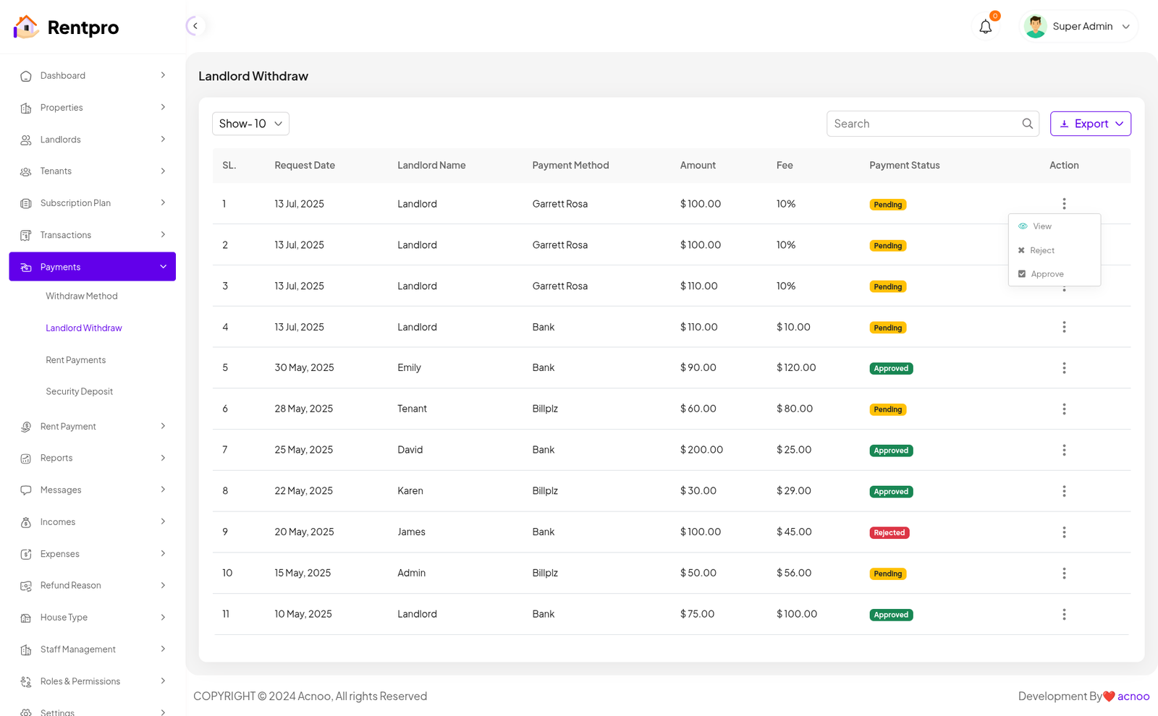The height and width of the screenshot is (716, 1158).
Task: Open the Export dropdown button
Action: coord(1090,124)
